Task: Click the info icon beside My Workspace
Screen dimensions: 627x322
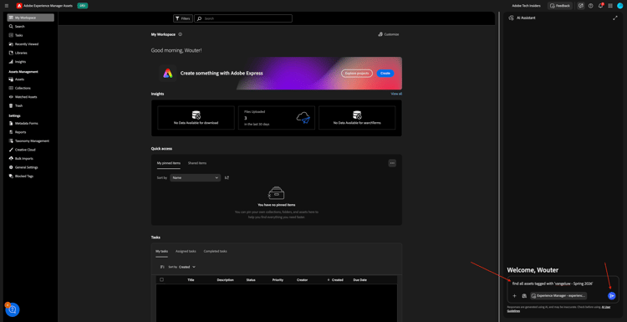Action: (181, 34)
